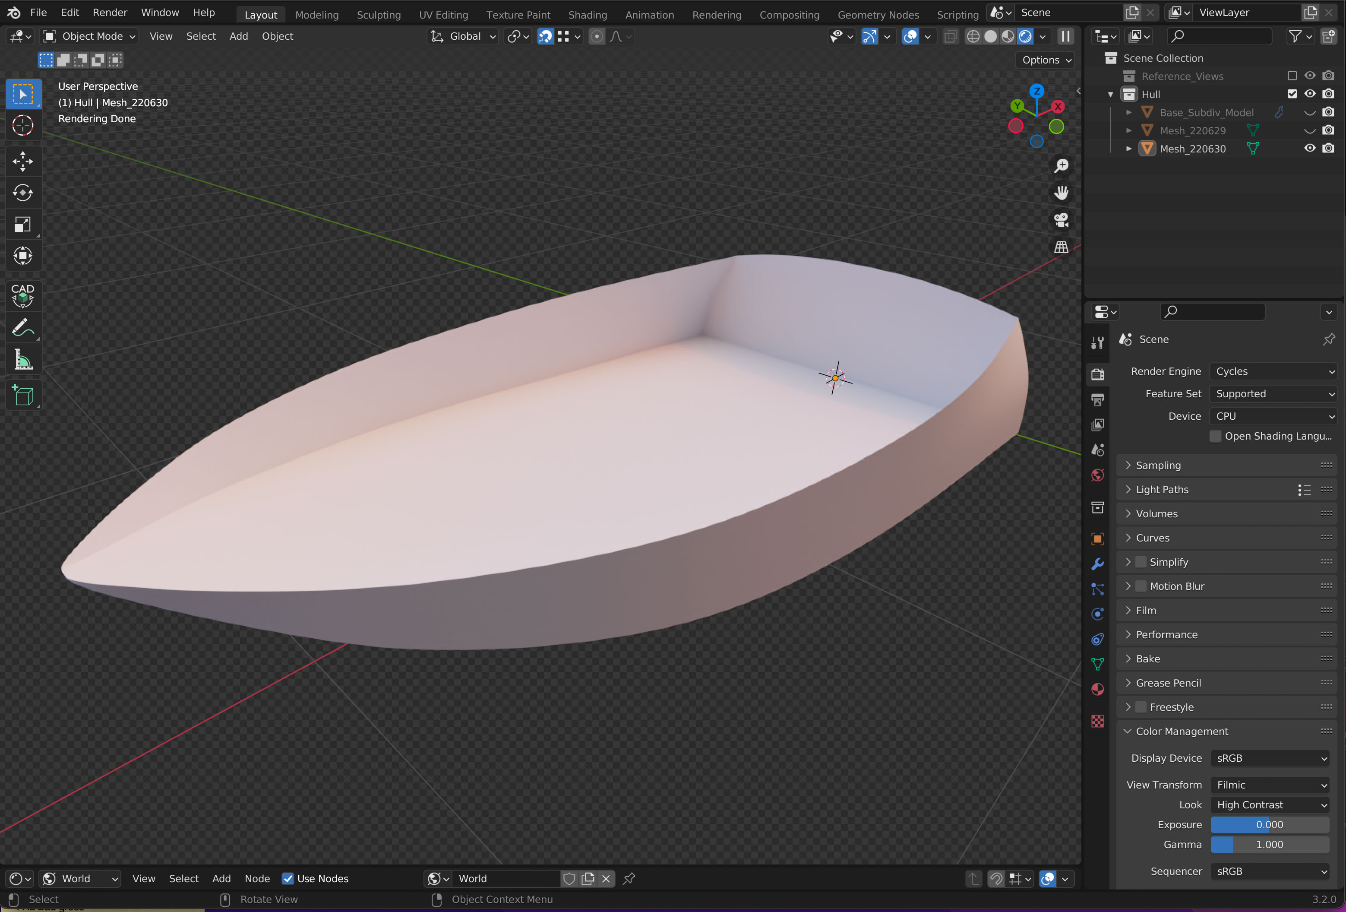The height and width of the screenshot is (912, 1346).
Task: Enable the Motion Blur checkbox
Action: [x=1141, y=586]
